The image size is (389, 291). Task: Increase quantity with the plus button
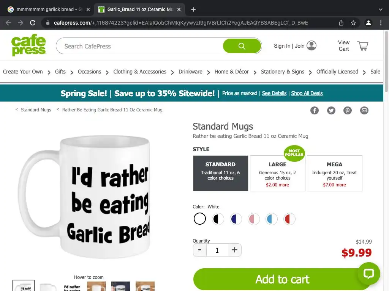[x=234, y=250]
